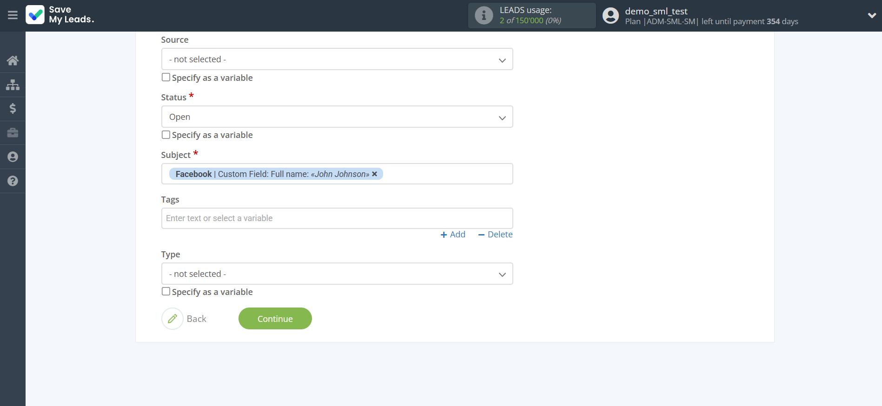Focus the Tags text input field
882x406 pixels.
pos(337,218)
